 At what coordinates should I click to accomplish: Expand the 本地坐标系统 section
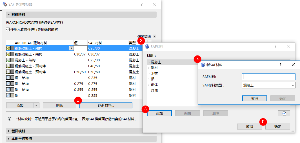coord(9,138)
